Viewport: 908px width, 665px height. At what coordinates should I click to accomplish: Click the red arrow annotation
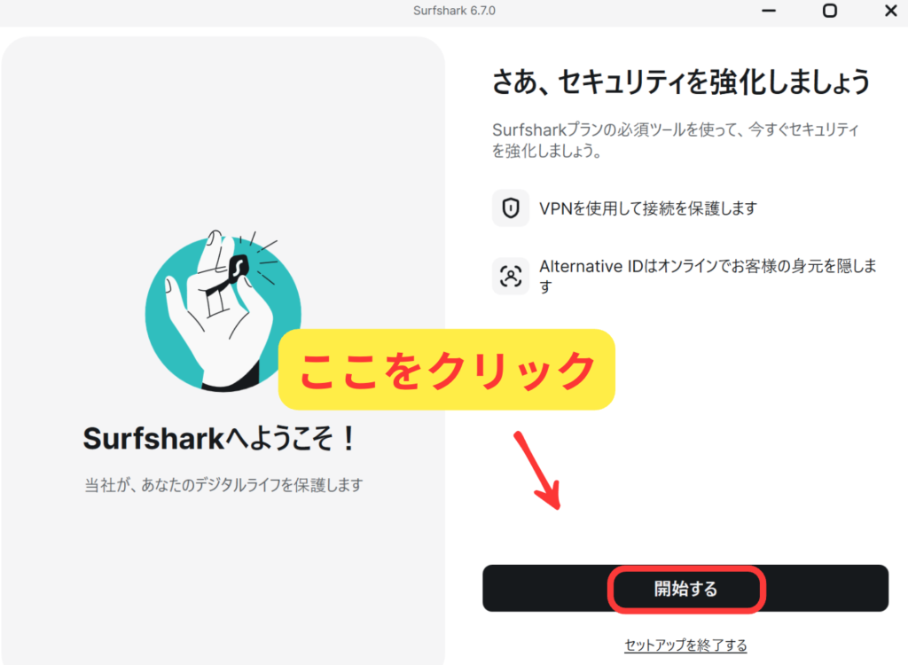point(536,470)
